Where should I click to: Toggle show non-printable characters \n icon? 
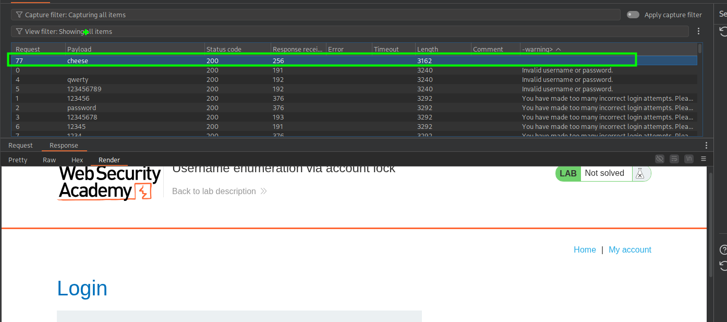[x=689, y=159]
